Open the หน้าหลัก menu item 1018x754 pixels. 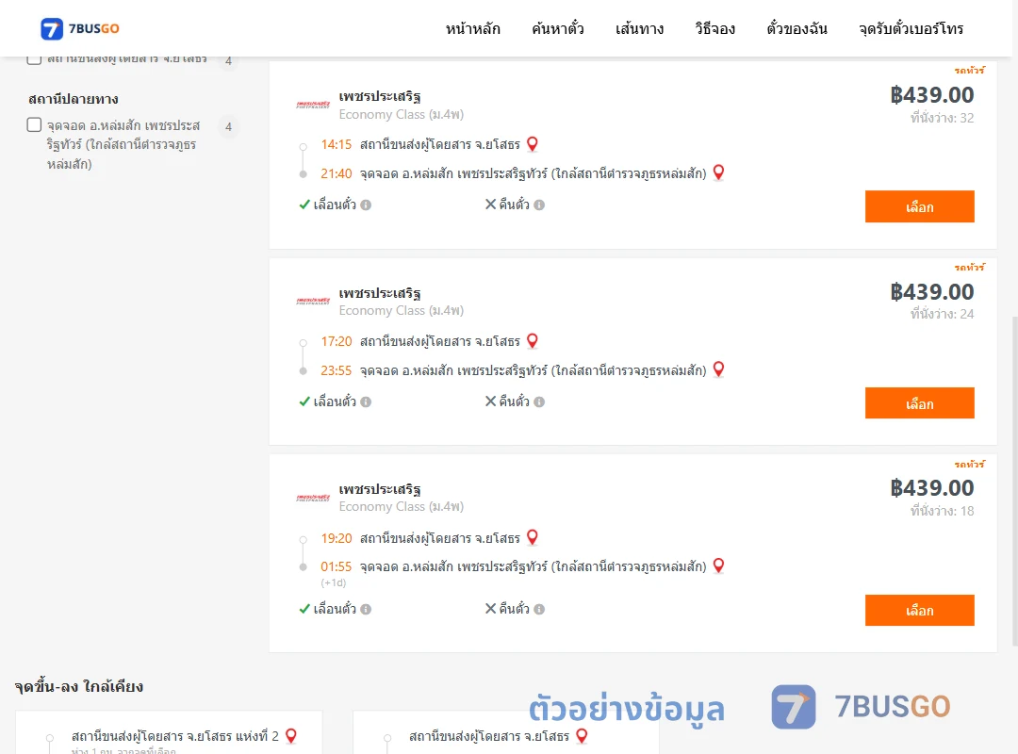(472, 28)
